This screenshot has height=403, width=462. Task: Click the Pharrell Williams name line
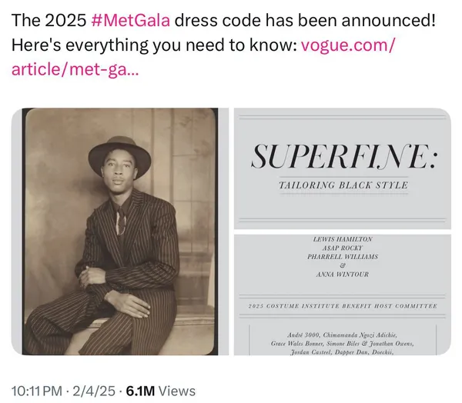pyautogui.click(x=343, y=257)
